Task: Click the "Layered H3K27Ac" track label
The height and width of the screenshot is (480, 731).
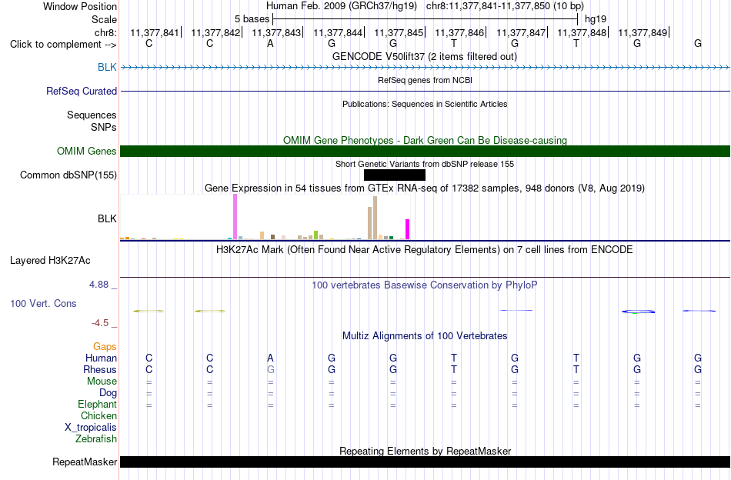Action: click(x=50, y=261)
